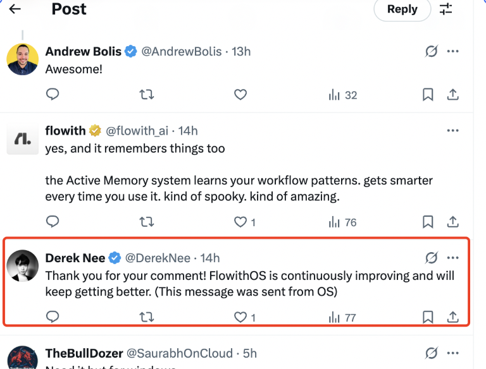Open reply sorting filter icon
The height and width of the screenshot is (369, 486).
coord(446,9)
